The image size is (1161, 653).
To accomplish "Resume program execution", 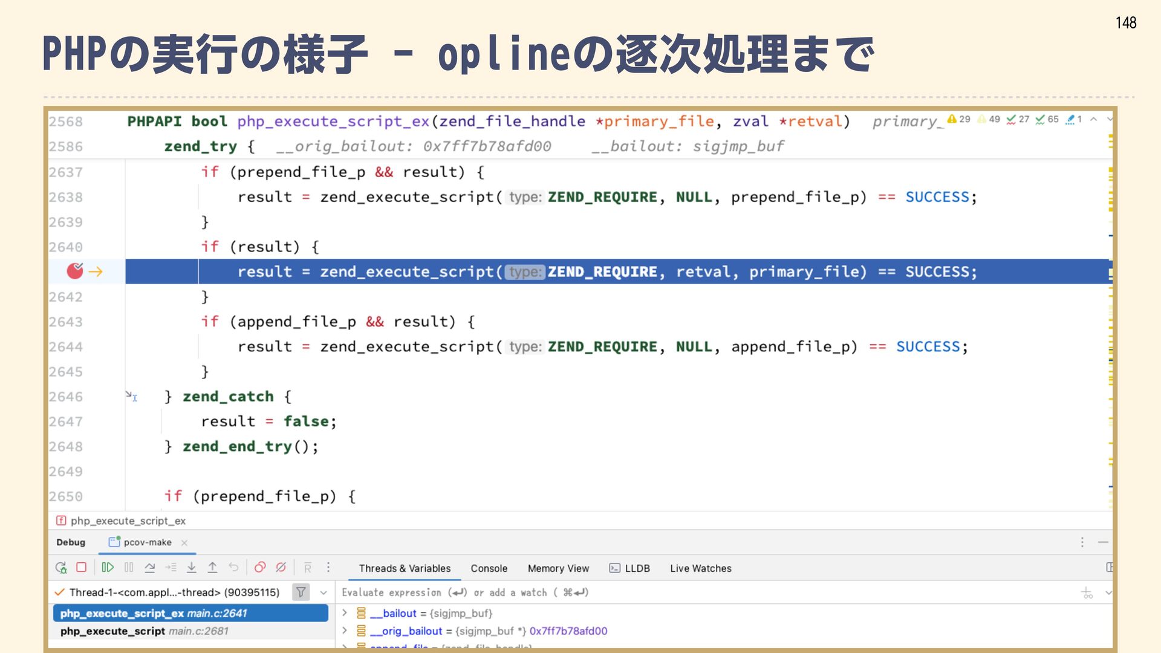I will (108, 567).
